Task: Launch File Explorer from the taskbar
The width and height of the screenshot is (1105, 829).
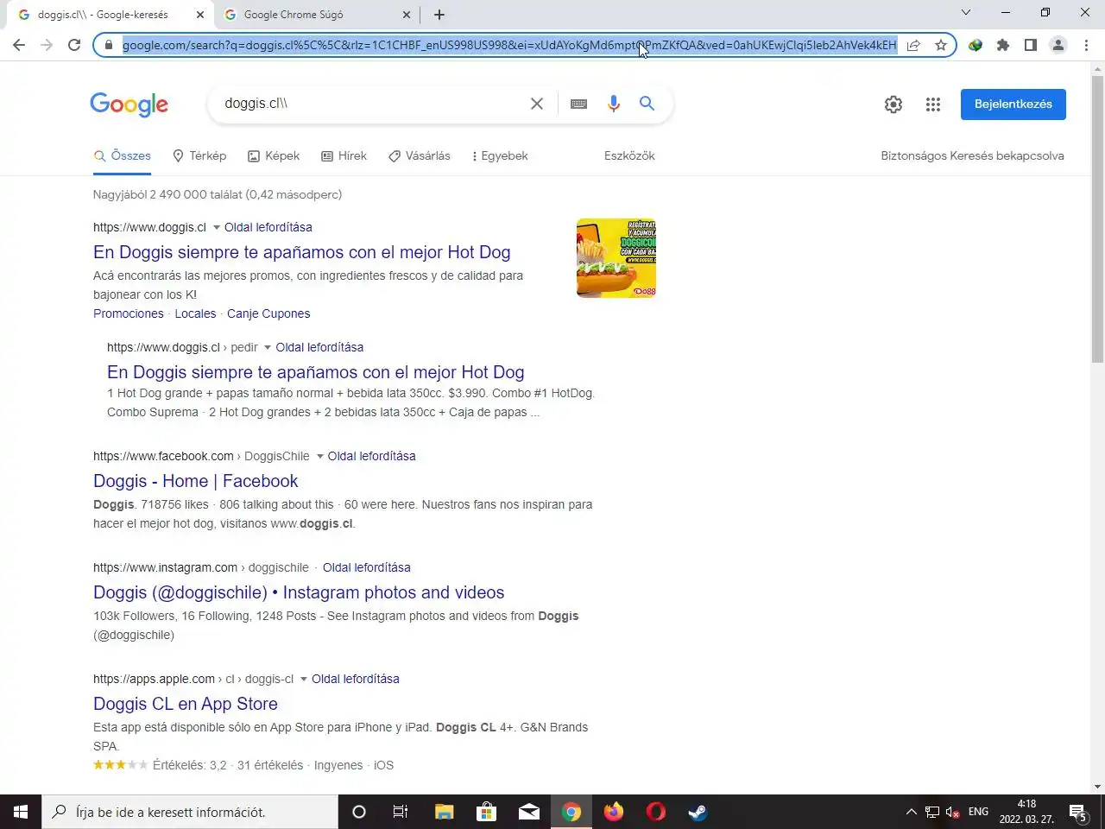Action: pyautogui.click(x=444, y=812)
